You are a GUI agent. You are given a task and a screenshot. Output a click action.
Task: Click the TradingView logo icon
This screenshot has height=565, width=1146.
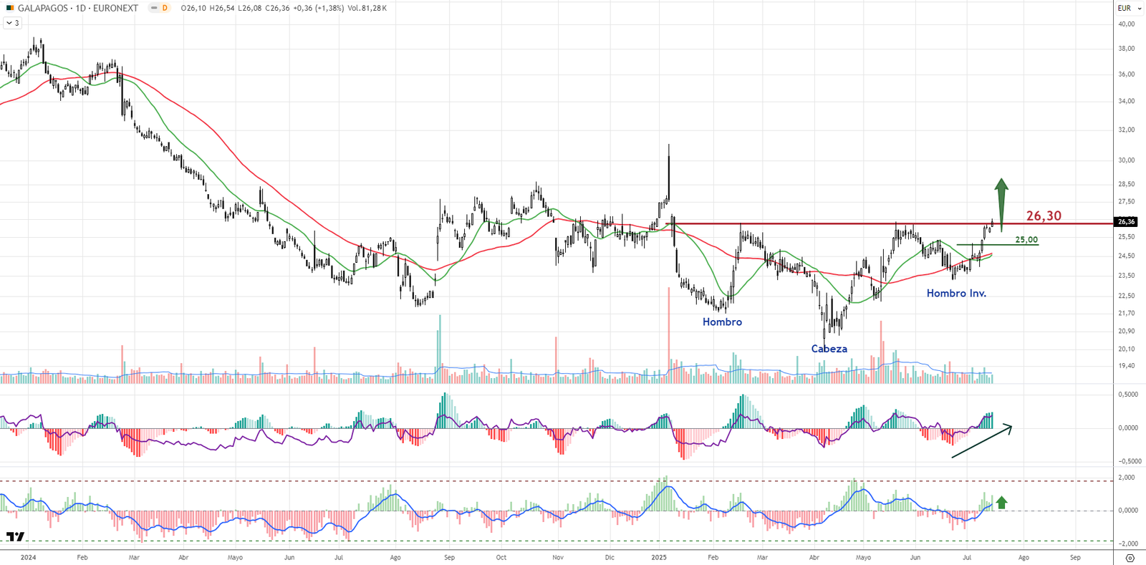pos(15,536)
